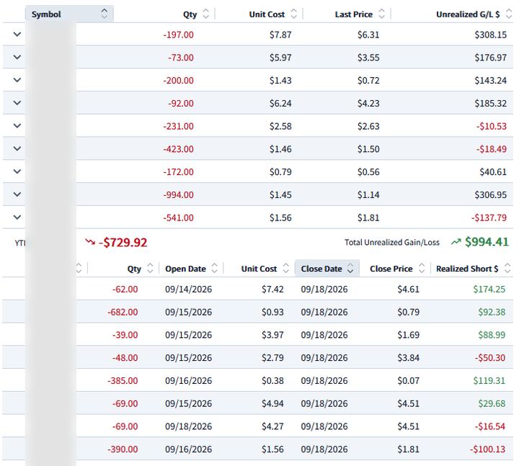Click the -$137.79 unrealized loss cell

coord(489,218)
